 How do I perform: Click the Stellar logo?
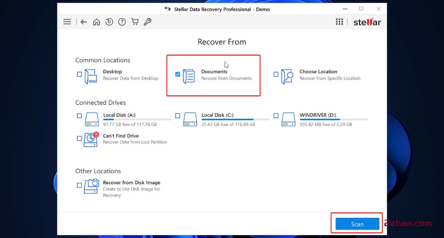pos(367,22)
